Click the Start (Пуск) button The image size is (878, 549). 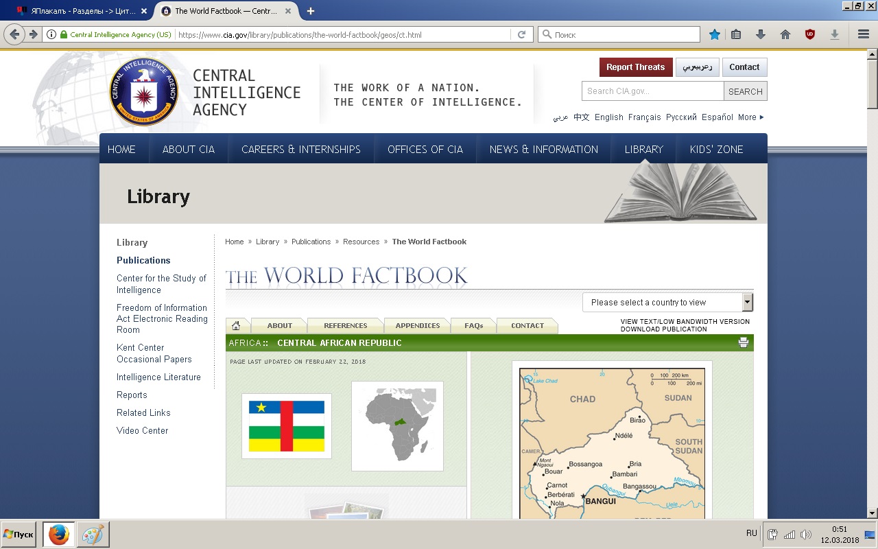[x=19, y=534]
